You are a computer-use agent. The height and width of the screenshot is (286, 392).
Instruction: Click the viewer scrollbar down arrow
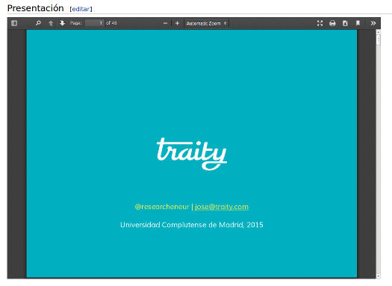379,276
